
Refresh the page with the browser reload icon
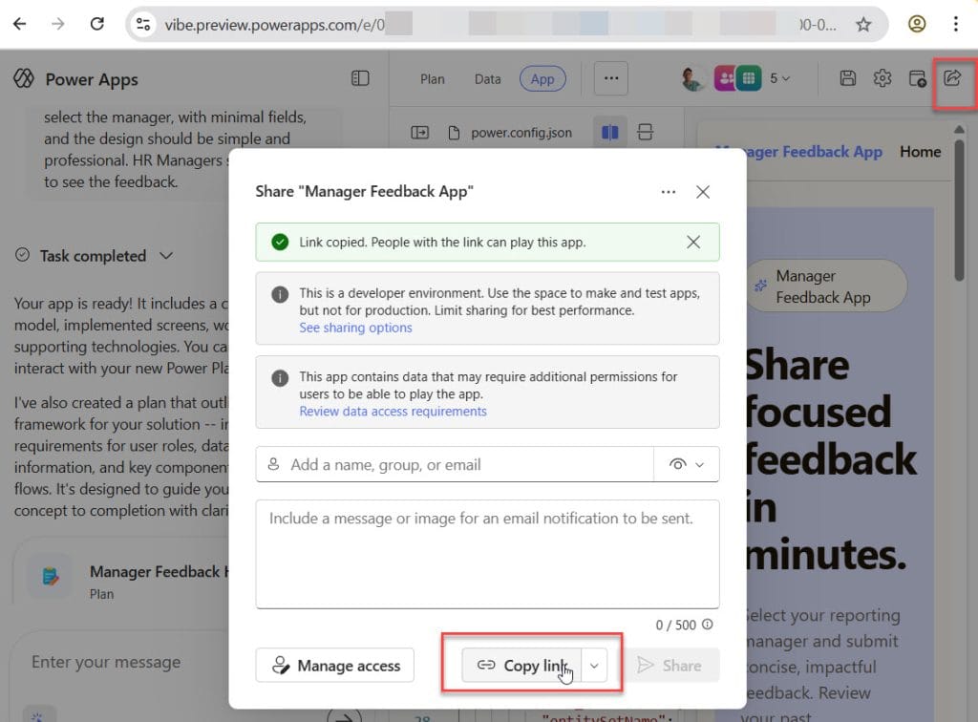[x=96, y=24]
